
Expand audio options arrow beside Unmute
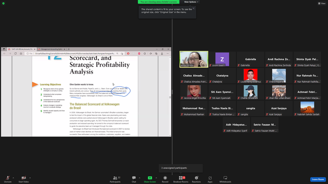pos(13,178)
